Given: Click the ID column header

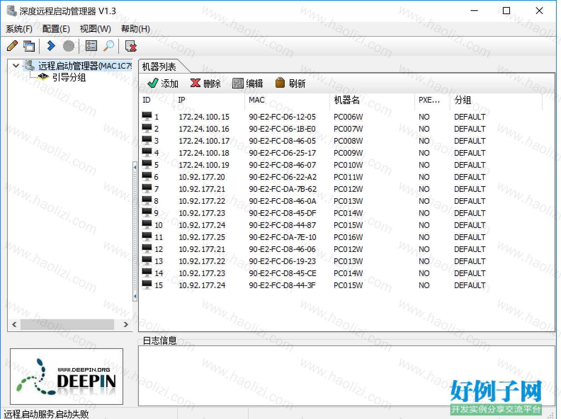Looking at the screenshot, I should (x=157, y=100).
